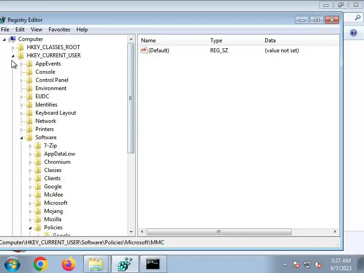Select the Computer icon in tree
This screenshot has width=364, height=273.
click(x=13, y=39)
